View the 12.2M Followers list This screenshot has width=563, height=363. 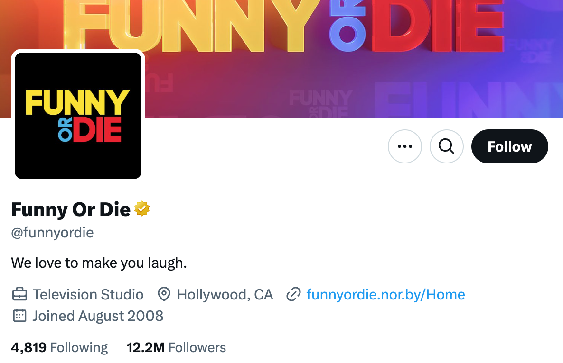tap(176, 347)
